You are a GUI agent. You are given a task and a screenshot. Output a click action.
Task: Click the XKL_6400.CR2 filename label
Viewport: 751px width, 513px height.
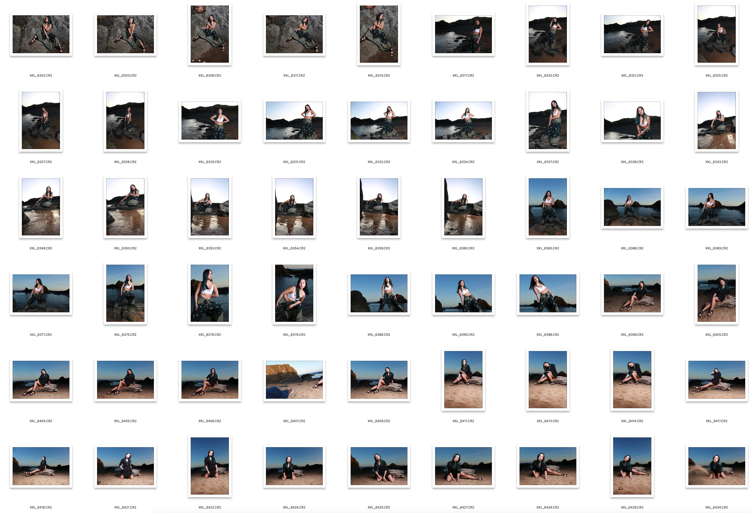717,334
